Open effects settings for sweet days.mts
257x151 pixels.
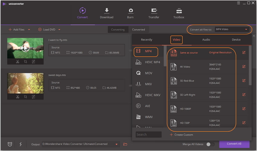coord(33,97)
